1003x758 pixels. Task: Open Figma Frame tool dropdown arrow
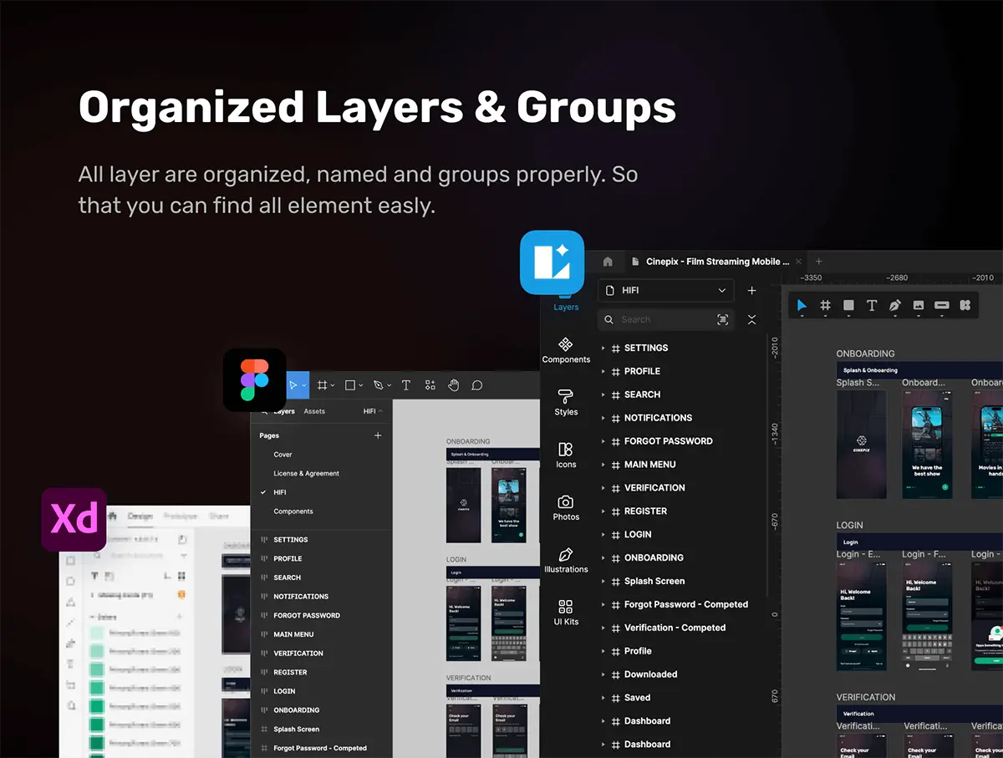[333, 386]
